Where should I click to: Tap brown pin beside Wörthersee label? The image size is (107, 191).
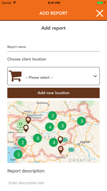28,120
